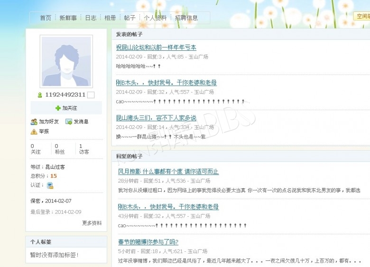370x267 pixels.
Task: Open post 昆山猪头三们,容不下人家多说
Action: (x=156, y=118)
